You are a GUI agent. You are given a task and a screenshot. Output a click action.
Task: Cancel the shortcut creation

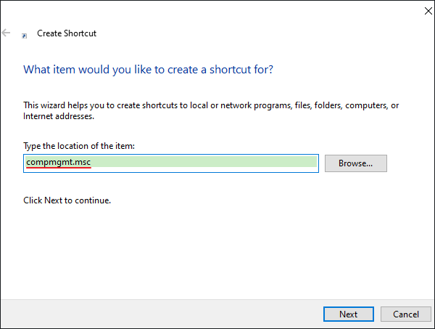pos(405,314)
